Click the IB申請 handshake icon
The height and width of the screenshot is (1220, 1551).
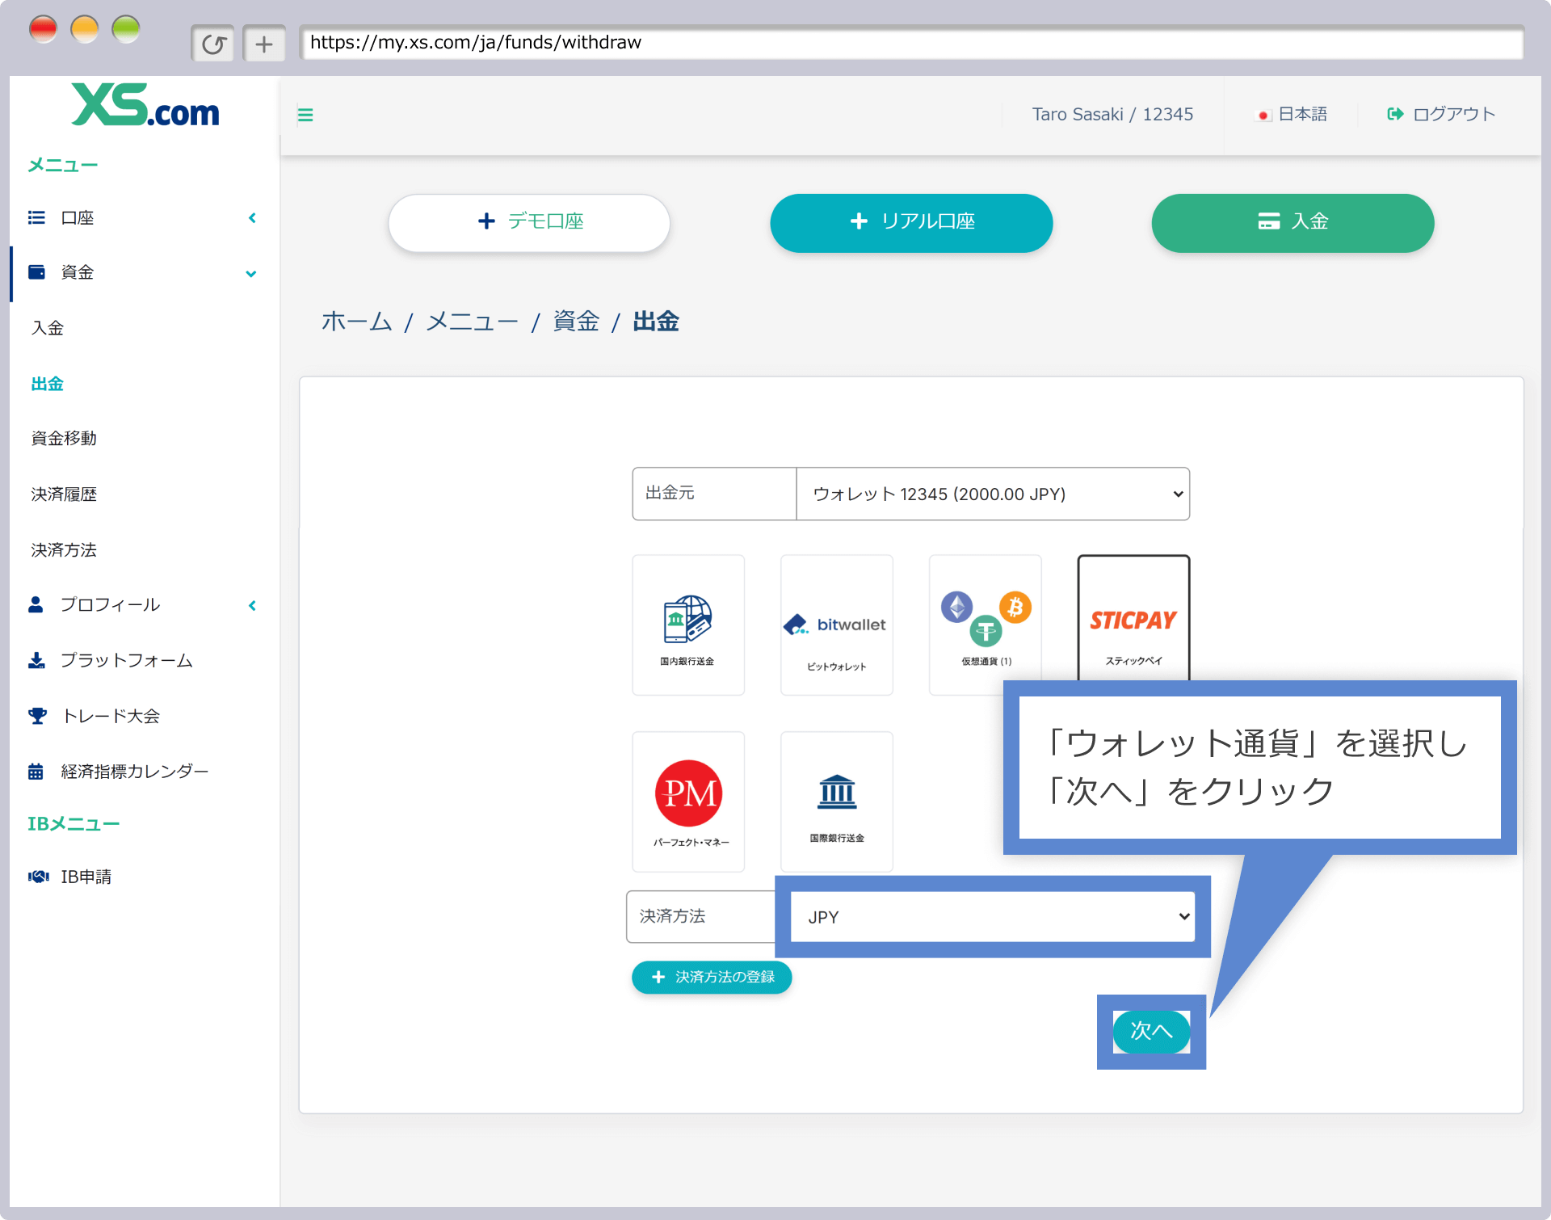38,877
